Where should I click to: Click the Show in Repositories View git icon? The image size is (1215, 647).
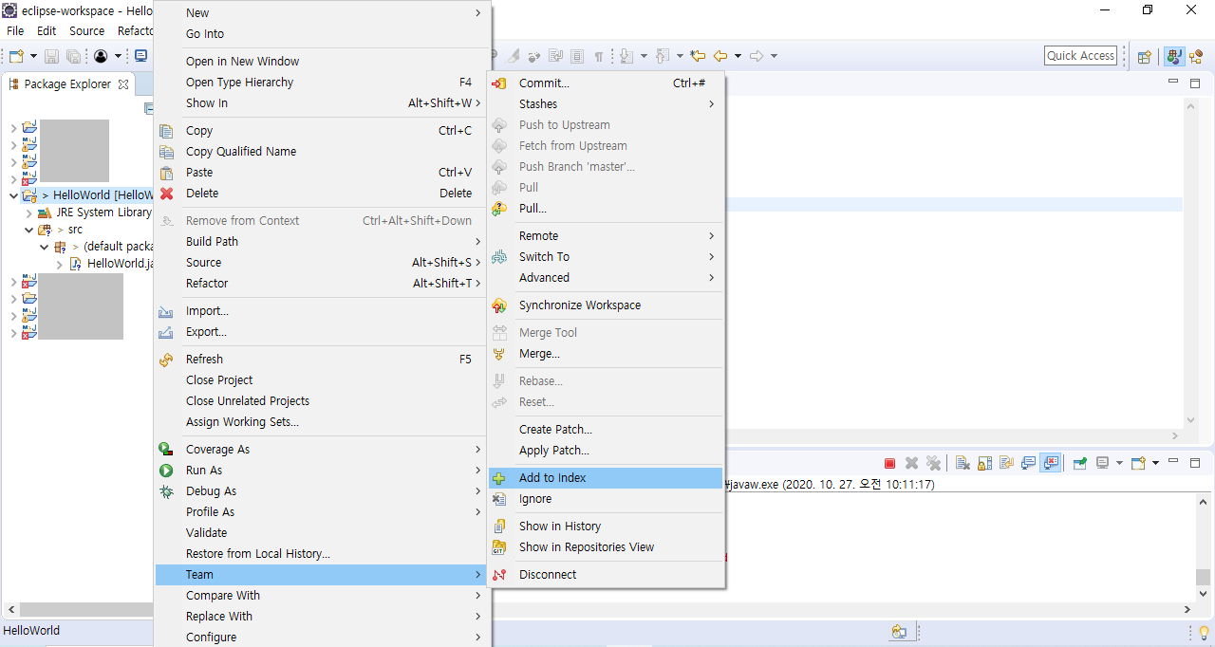499,547
